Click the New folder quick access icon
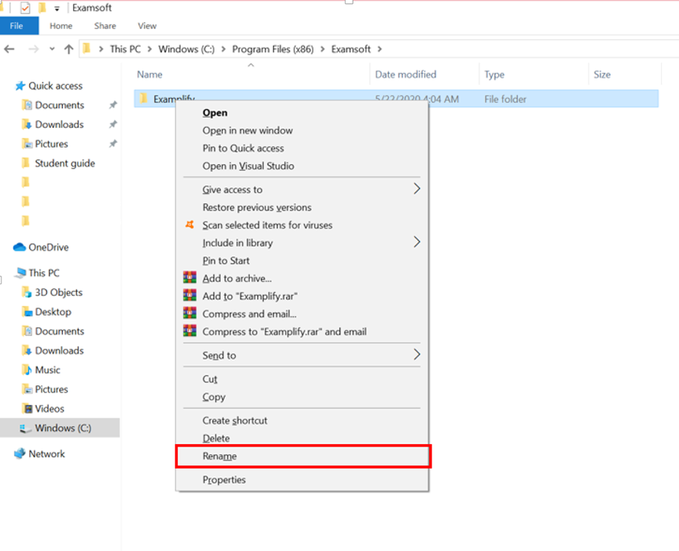Screen dimensions: 679x551 click(x=42, y=8)
